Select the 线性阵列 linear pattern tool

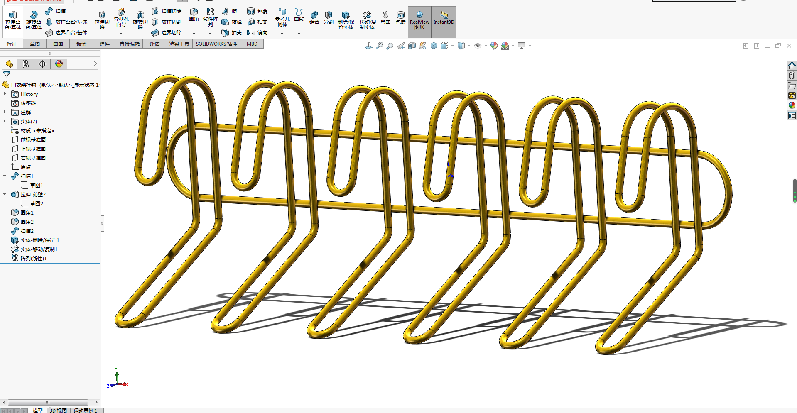[211, 17]
